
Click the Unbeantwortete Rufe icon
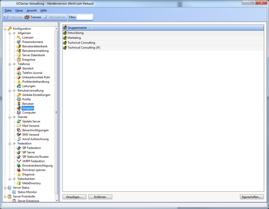19,77
